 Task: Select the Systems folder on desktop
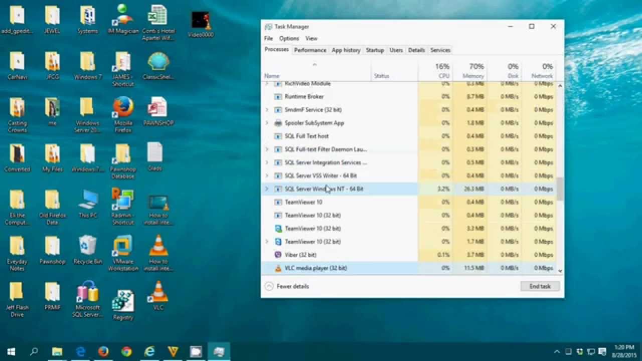88,19
